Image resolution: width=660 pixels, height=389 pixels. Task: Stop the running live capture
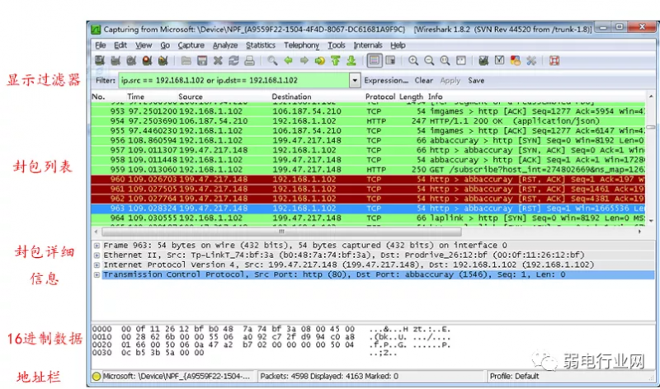tap(147, 61)
